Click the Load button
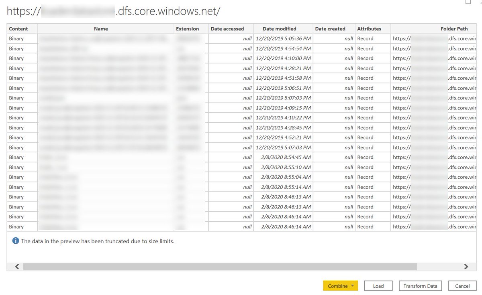Image resolution: width=482 pixels, height=295 pixels. pos(378,286)
